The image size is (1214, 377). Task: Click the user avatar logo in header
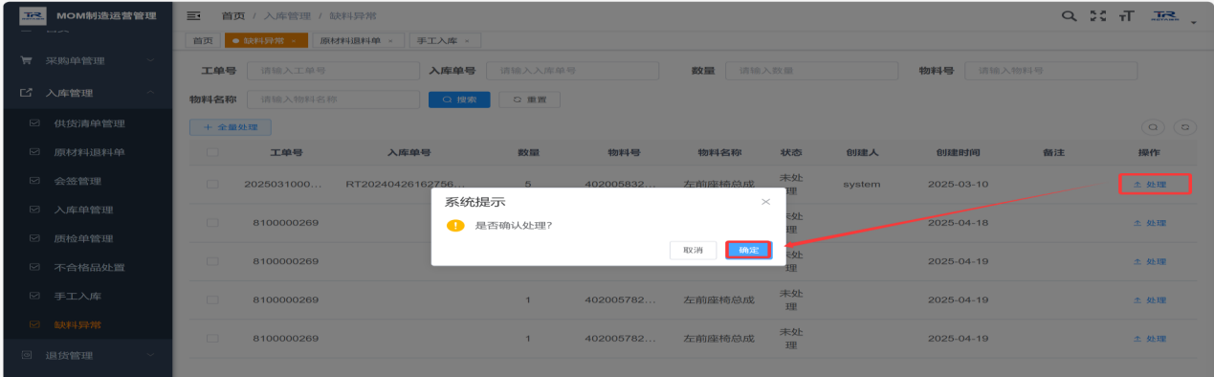(1164, 15)
